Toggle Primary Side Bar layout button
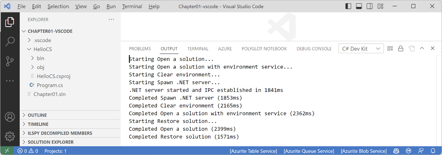The image size is (442, 155). [x=348, y=6]
